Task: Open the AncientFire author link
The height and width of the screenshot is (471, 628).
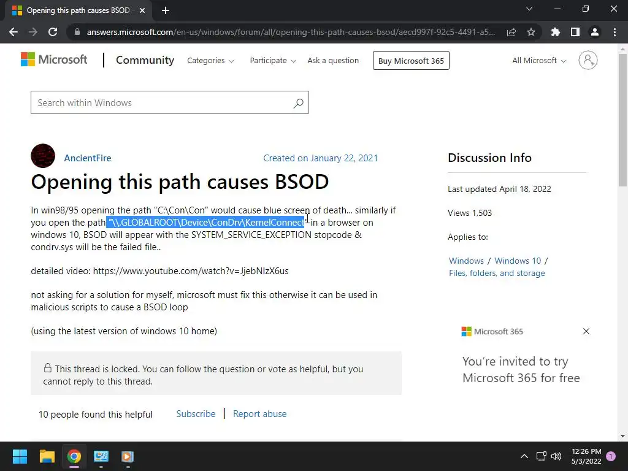Action: (88, 158)
